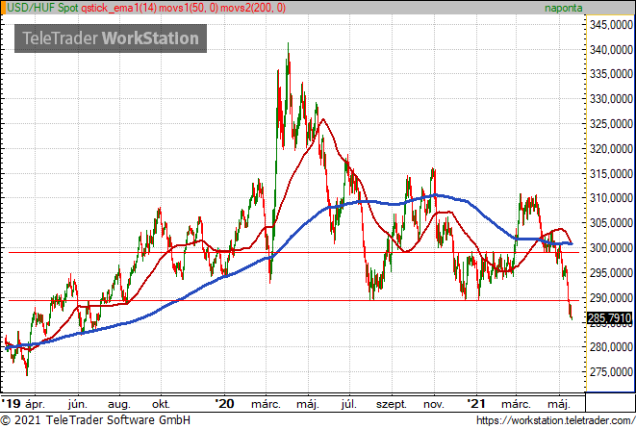Click the 325,0000 price axis label
This screenshot has height=429, width=636.
coord(611,124)
